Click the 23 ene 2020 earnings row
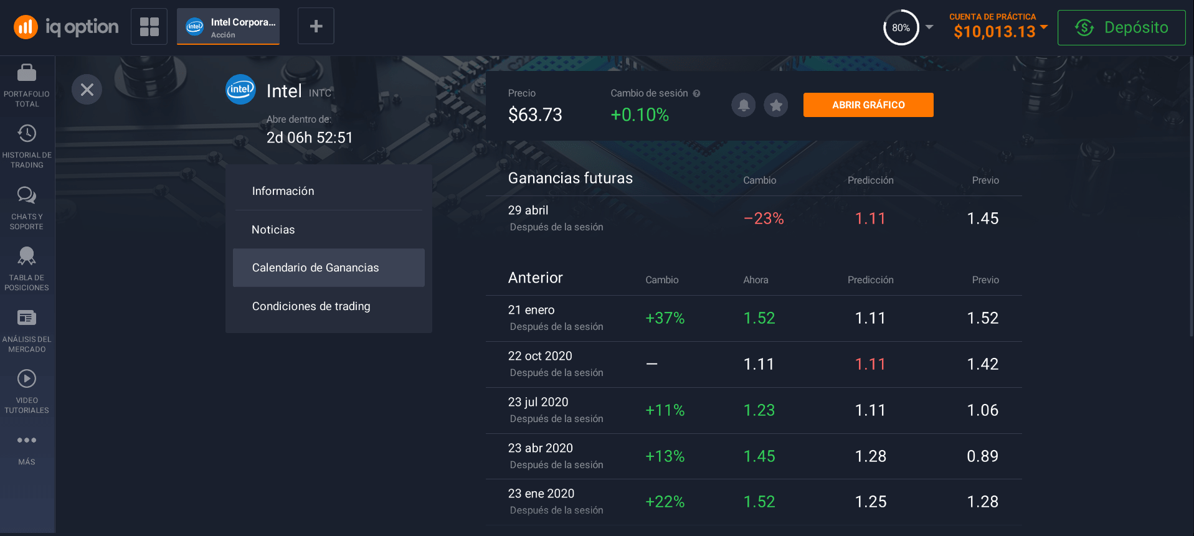Image resolution: width=1194 pixels, height=536 pixels. coord(754,502)
